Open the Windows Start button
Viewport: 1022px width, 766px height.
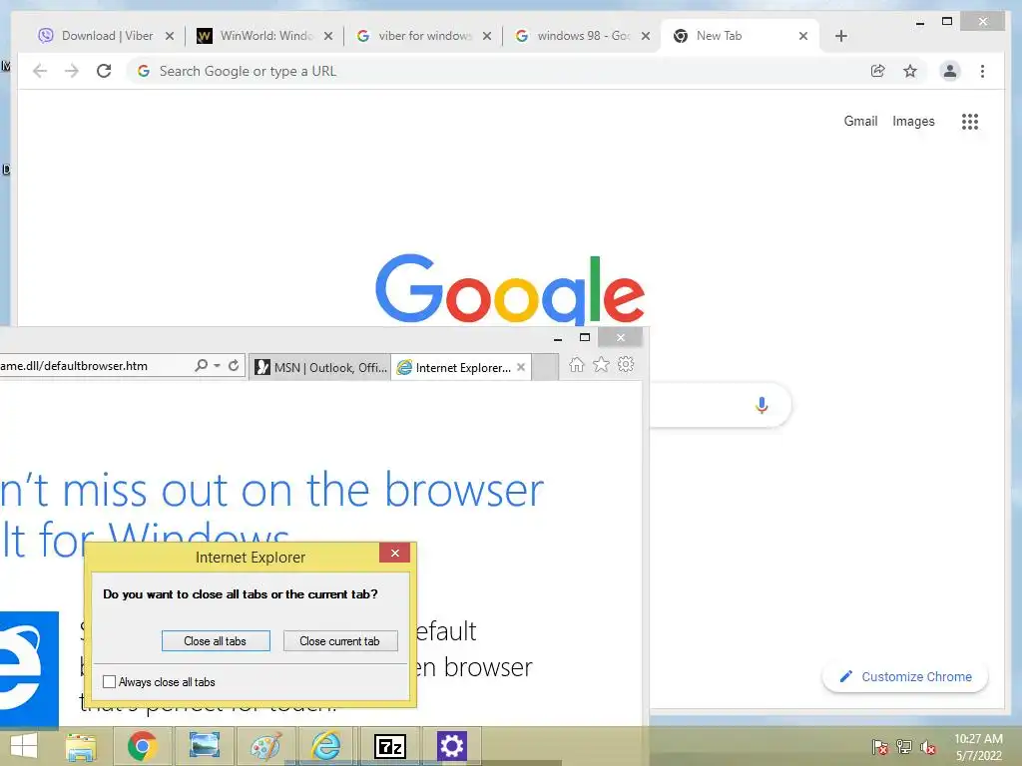(x=24, y=746)
